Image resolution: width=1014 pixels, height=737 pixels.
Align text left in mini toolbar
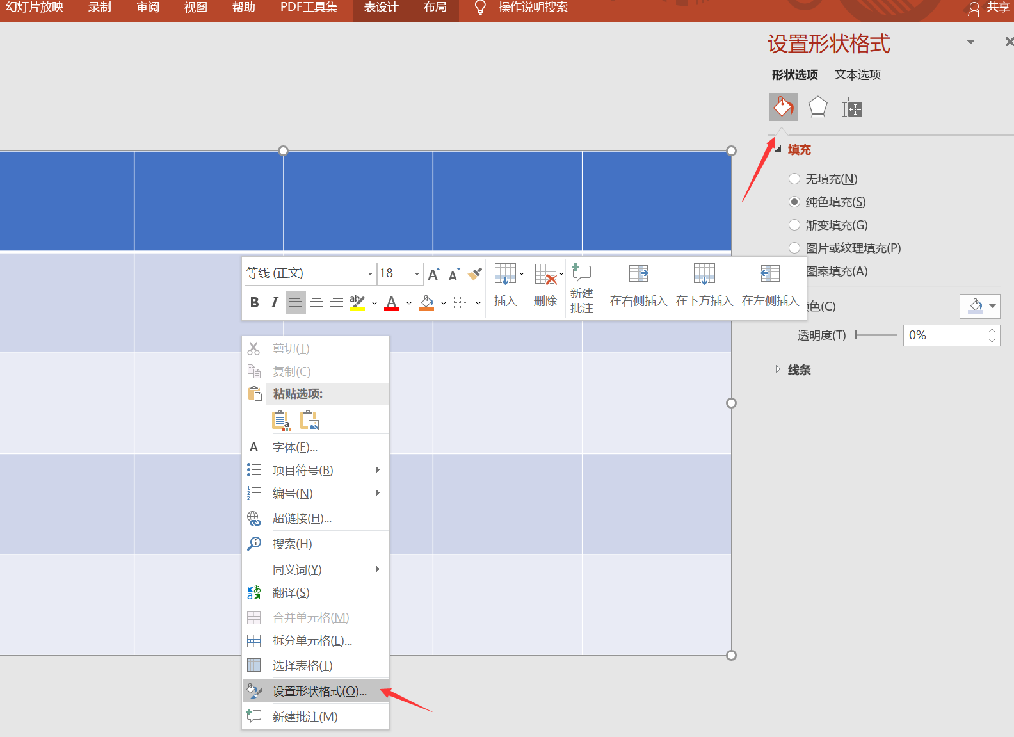[x=295, y=302]
